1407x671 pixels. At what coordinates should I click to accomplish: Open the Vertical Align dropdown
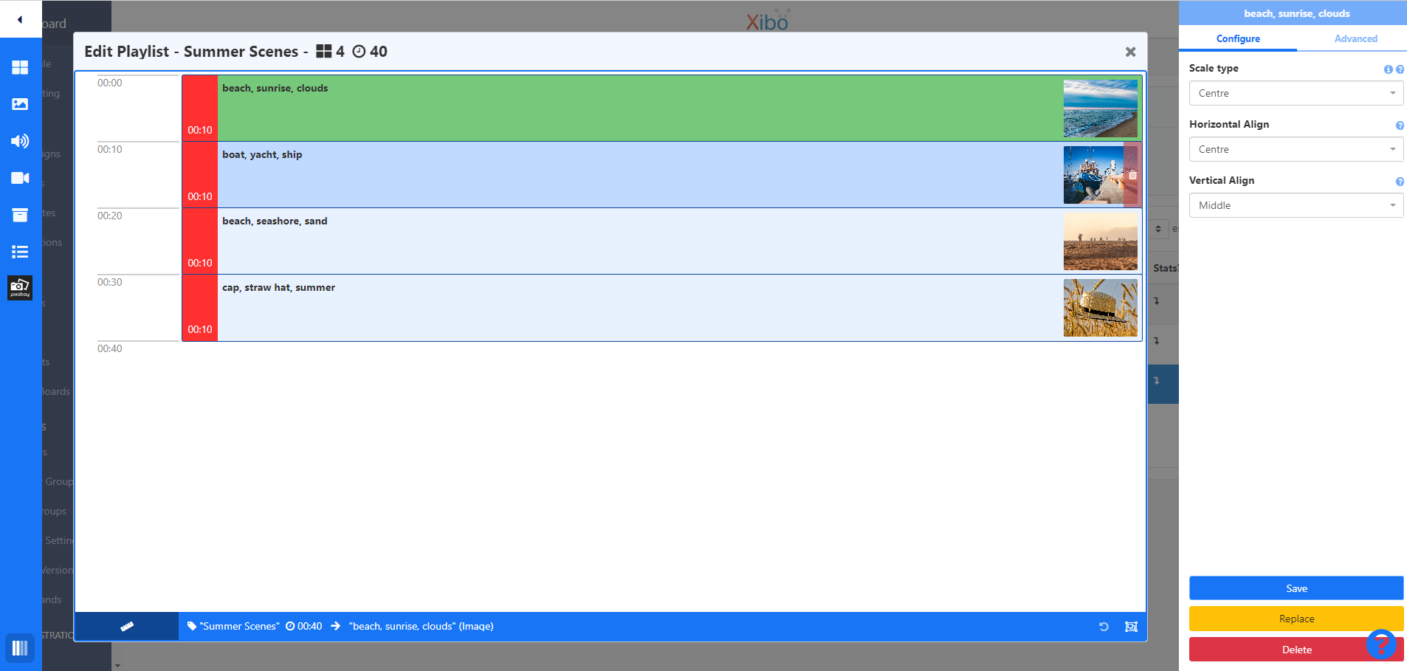point(1296,206)
